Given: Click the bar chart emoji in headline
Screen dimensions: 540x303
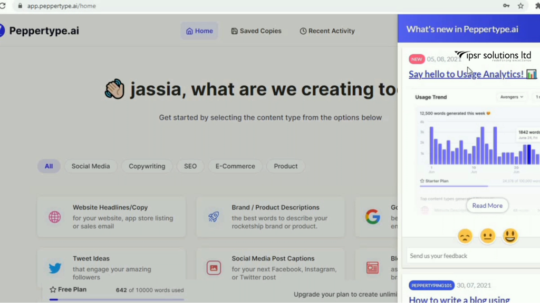Looking at the screenshot, I should click(x=532, y=74).
